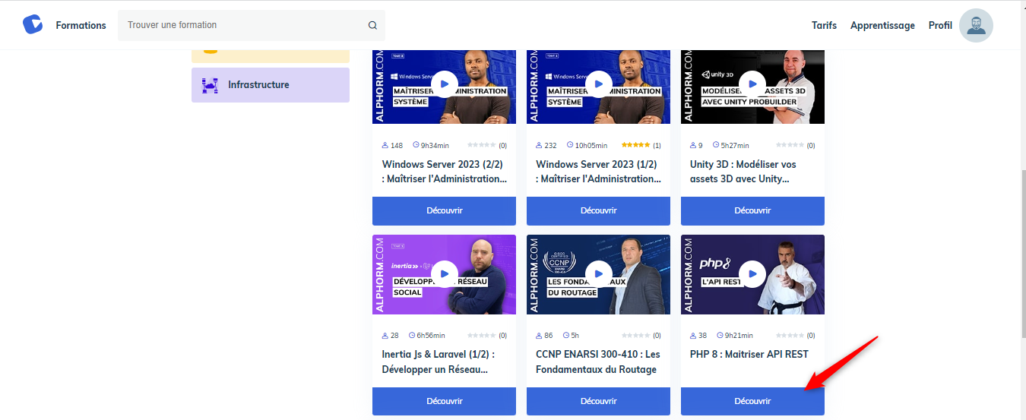Screen dimensions: 1026x420
Task: Click the learners icon showing 86
Action: (540, 335)
